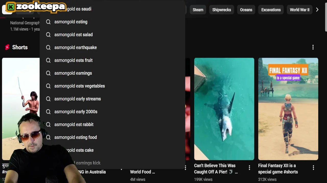Filter by the Oceans chip
Screen dimensions: 327x183
click(246, 10)
